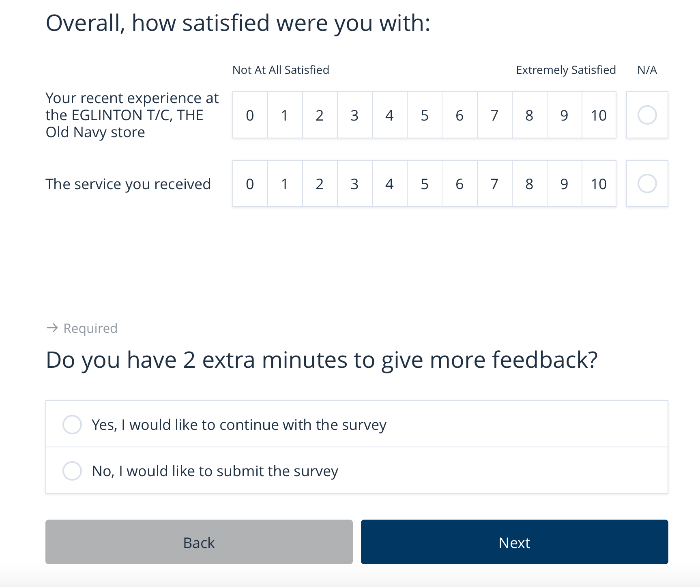Rate the service you received as 10
Image resolution: width=700 pixels, height=587 pixels.
point(599,184)
